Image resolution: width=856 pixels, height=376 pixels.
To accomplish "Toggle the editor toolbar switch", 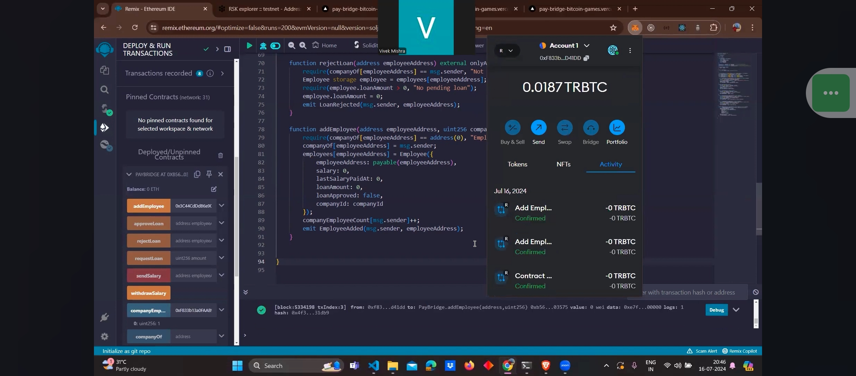I will 275,46.
